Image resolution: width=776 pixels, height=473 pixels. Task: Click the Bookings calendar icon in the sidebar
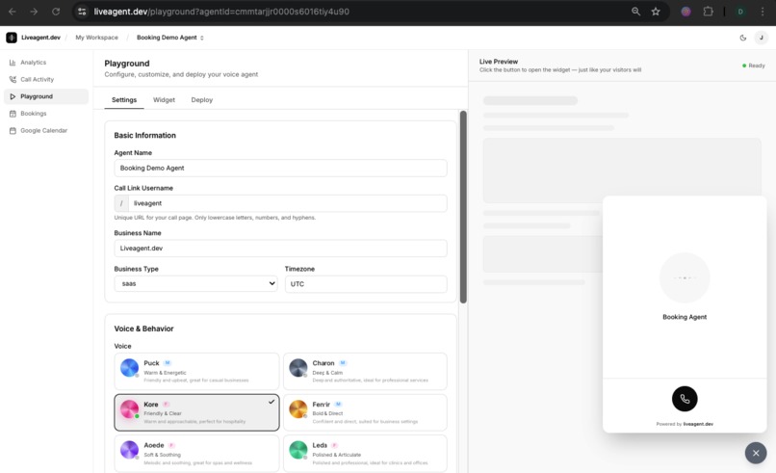tap(13, 114)
